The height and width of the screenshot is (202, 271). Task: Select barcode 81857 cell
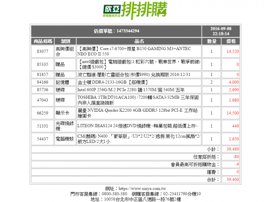43,74
